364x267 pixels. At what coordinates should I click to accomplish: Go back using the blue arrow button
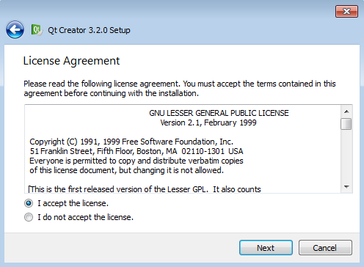click(x=15, y=30)
